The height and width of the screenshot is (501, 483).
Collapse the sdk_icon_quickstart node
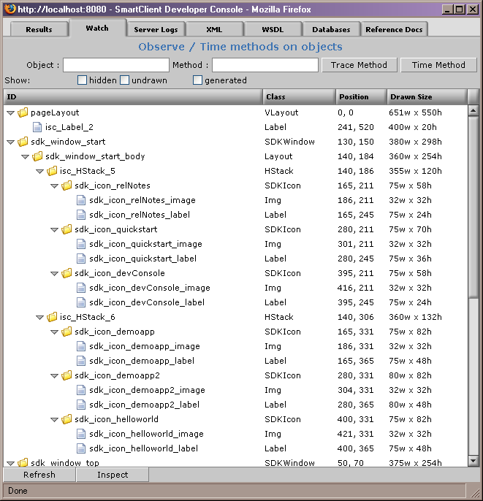coord(55,230)
